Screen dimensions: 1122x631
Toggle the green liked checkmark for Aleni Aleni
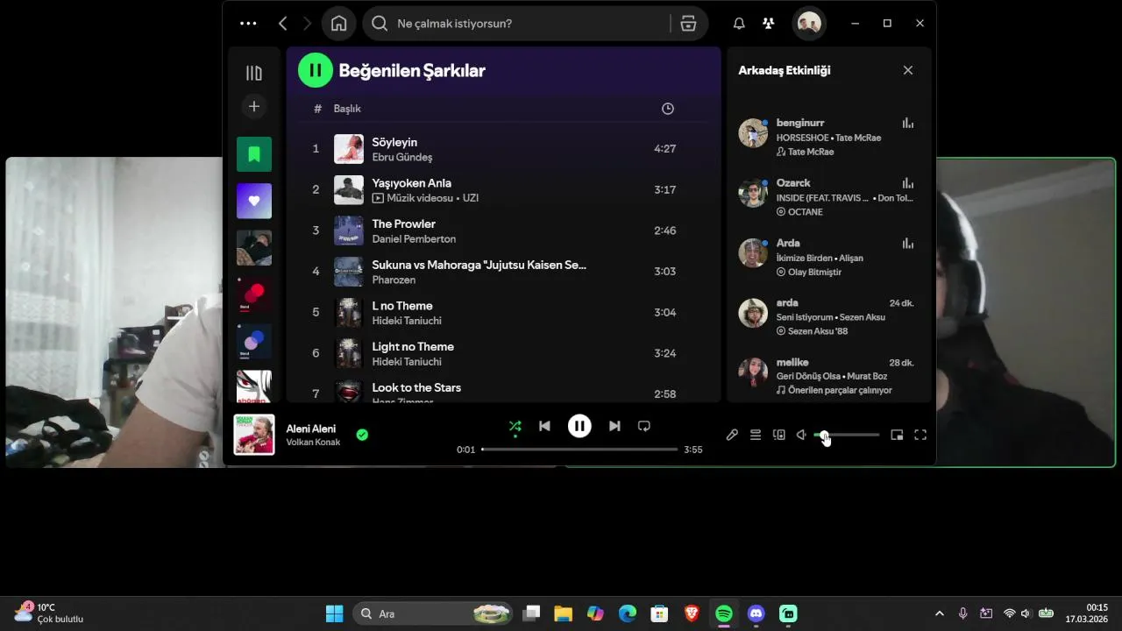(362, 435)
